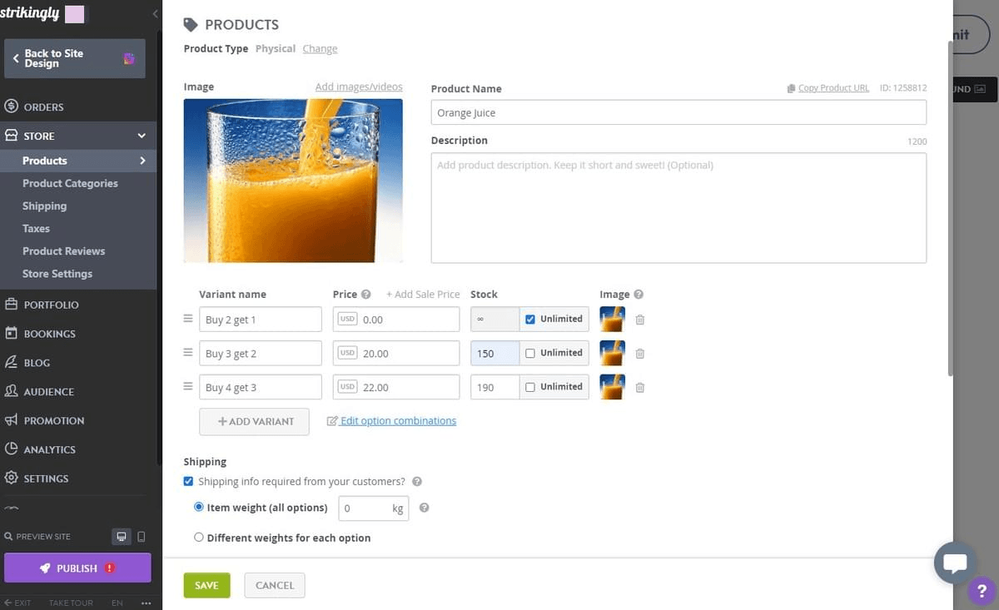
Task: Click the Buy 2 get 1 variant image thumbnail
Action: click(612, 319)
